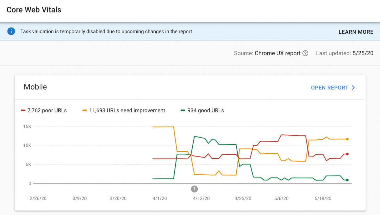Open the Mobile report via OPEN REPORT
This screenshot has height=215, width=380.
(x=330, y=88)
